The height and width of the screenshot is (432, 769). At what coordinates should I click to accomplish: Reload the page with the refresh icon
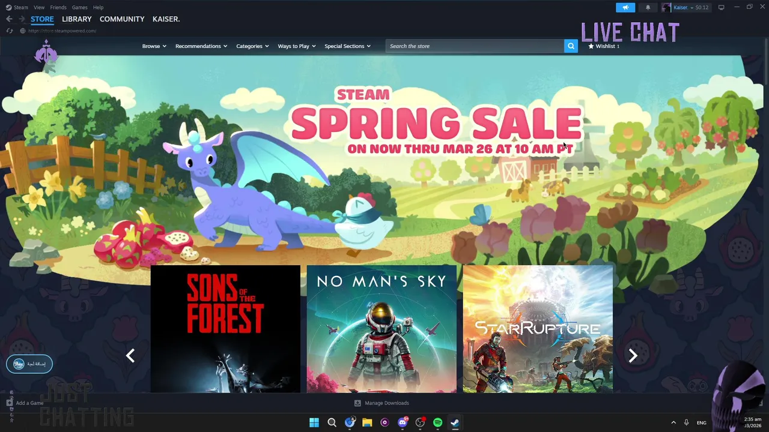tap(9, 31)
